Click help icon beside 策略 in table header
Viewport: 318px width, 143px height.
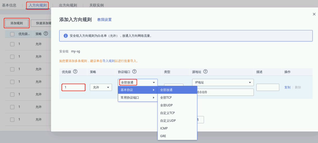(46, 34)
